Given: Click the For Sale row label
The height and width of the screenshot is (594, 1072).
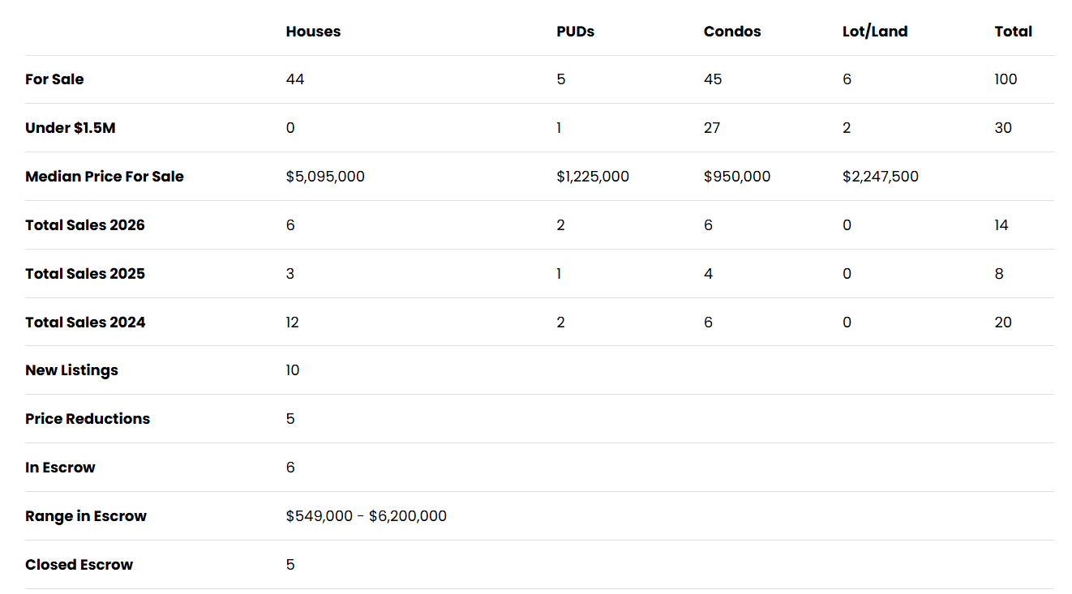Looking at the screenshot, I should point(54,79).
